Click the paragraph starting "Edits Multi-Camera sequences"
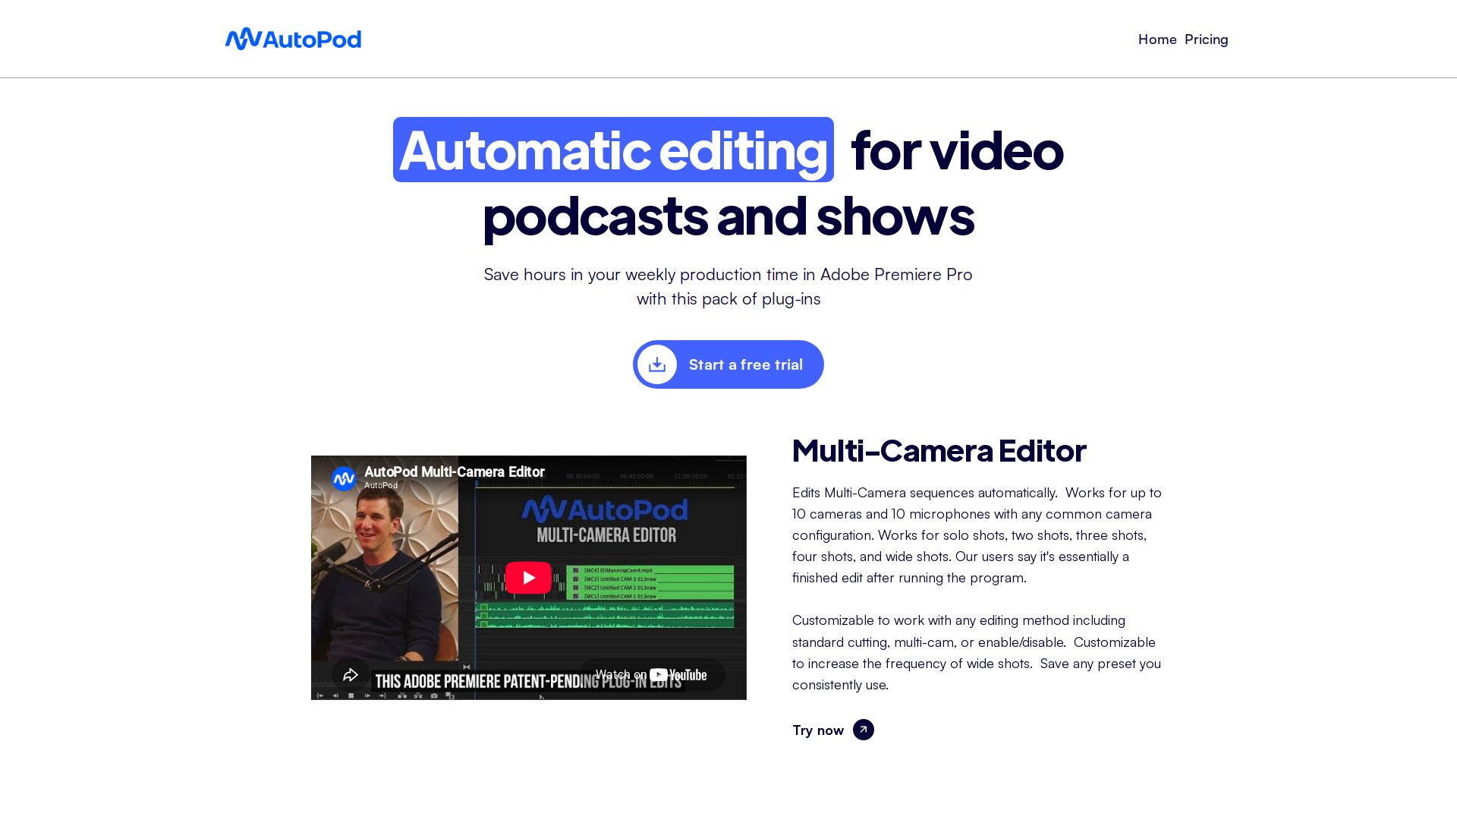The image size is (1457, 820). coord(977,535)
